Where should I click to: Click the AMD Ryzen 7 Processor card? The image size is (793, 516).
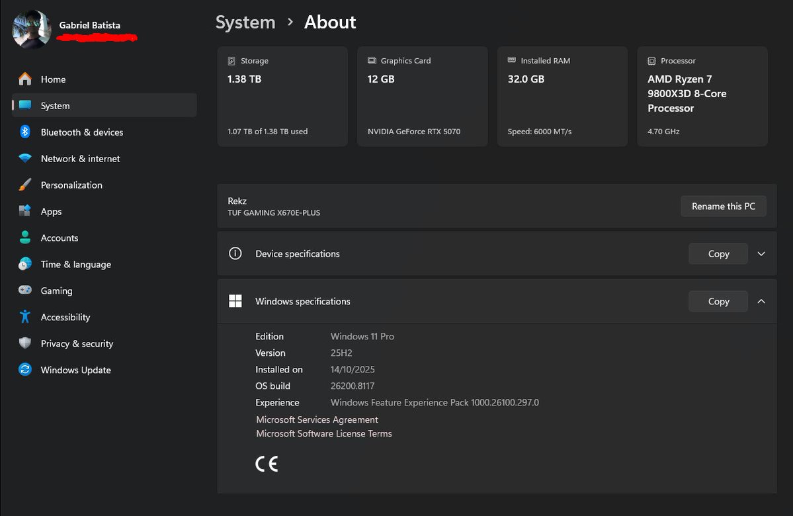(x=702, y=96)
